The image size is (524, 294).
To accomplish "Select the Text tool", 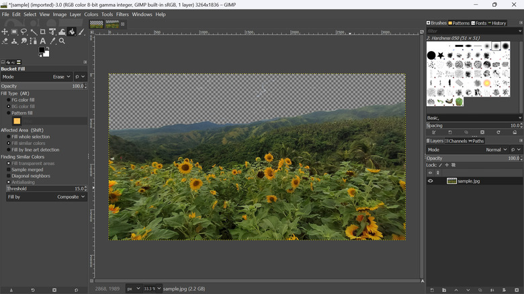I will pyautogui.click(x=43, y=41).
